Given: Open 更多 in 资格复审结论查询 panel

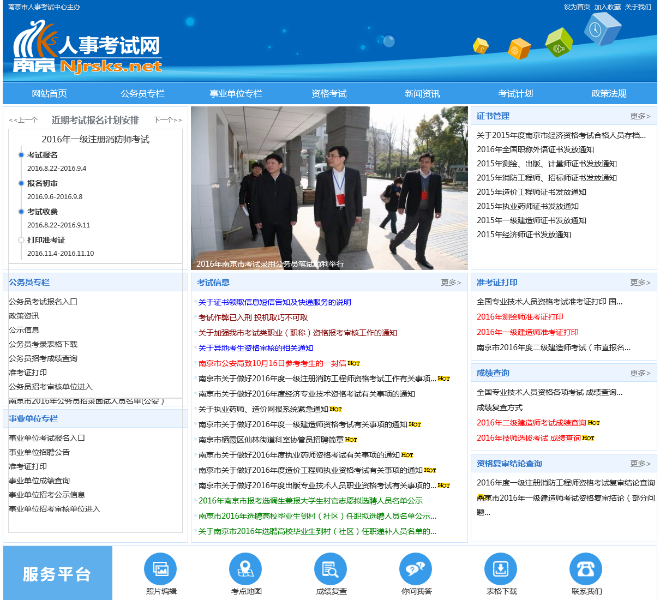Looking at the screenshot, I should coord(640,464).
